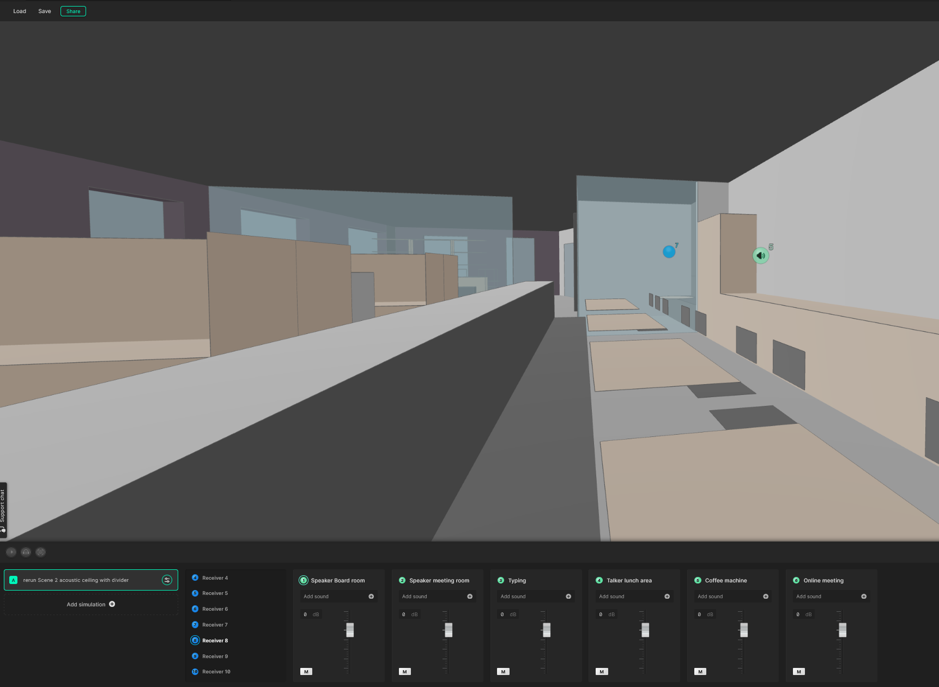The height and width of the screenshot is (687, 939).
Task: Mute the Speaker Board room source
Action: click(306, 672)
